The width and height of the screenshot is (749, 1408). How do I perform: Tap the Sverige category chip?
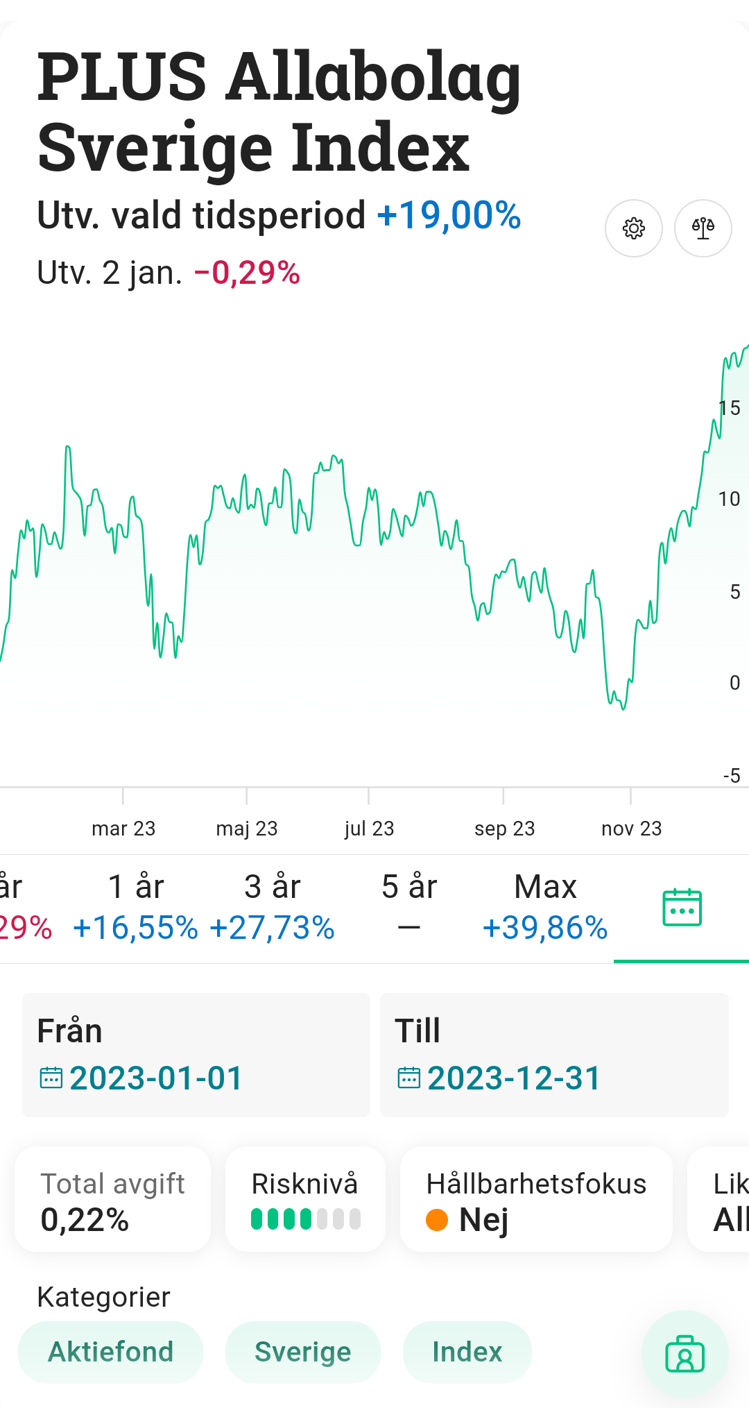click(302, 1352)
